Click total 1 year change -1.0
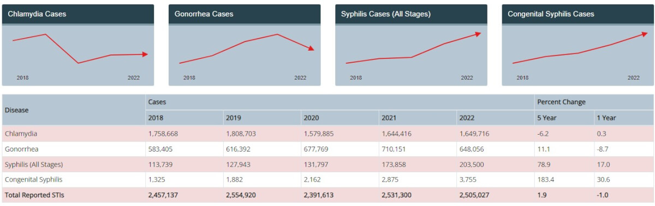The width and height of the screenshot is (655, 206). [603, 195]
